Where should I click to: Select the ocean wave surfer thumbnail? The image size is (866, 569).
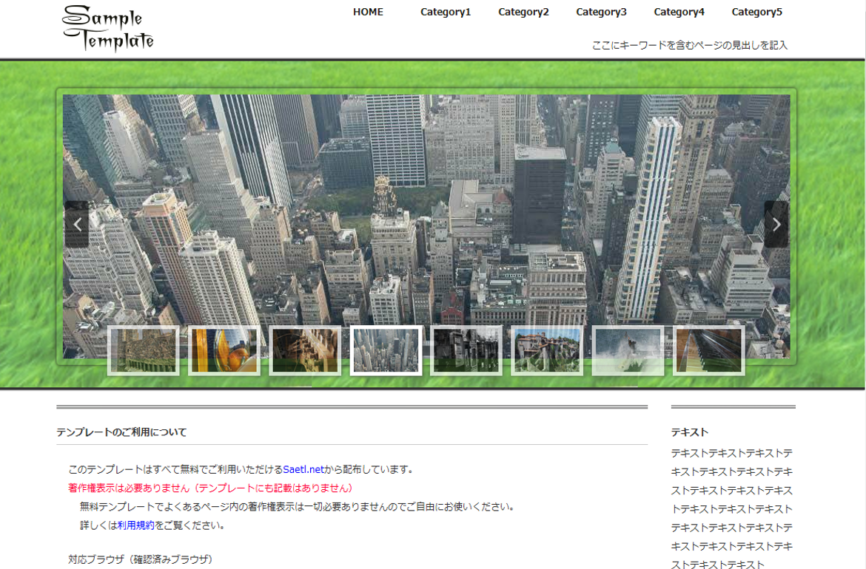628,350
